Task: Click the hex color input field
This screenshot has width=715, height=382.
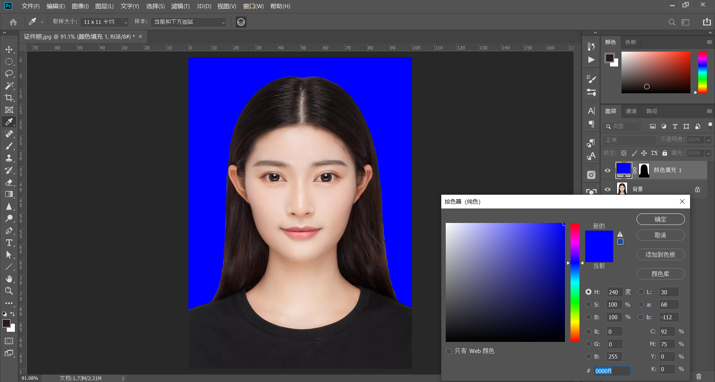Action: pyautogui.click(x=611, y=371)
